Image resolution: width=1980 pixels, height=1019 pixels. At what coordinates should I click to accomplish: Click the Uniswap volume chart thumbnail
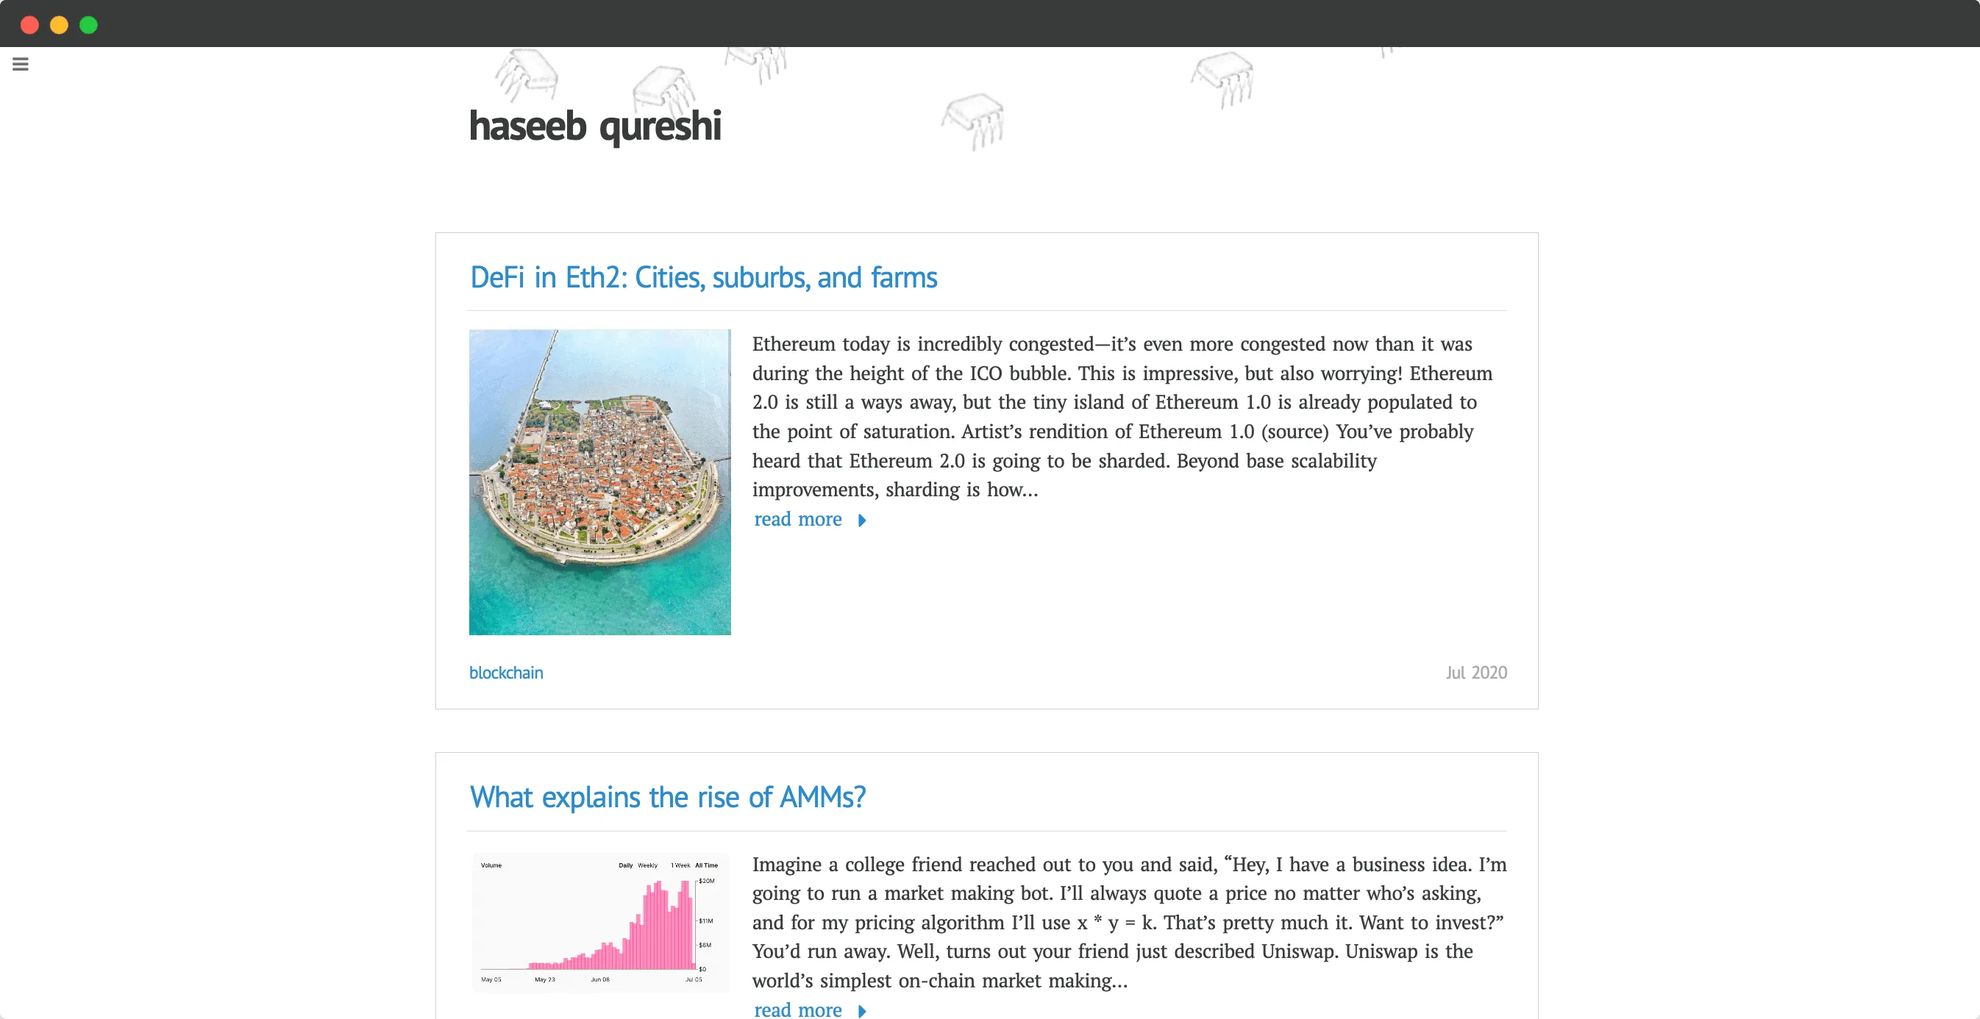pos(599,922)
